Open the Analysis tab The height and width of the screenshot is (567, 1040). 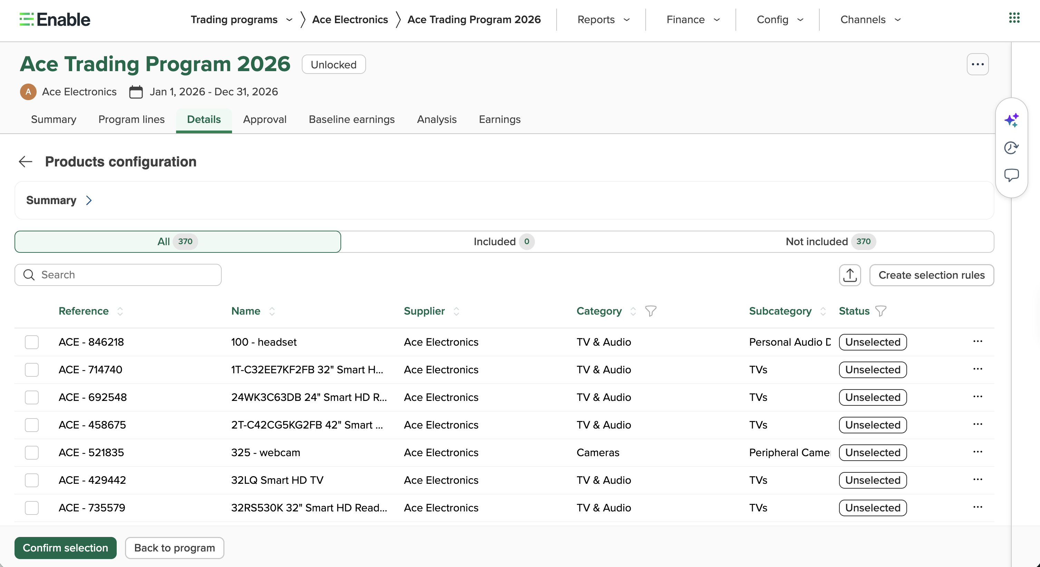(x=436, y=119)
